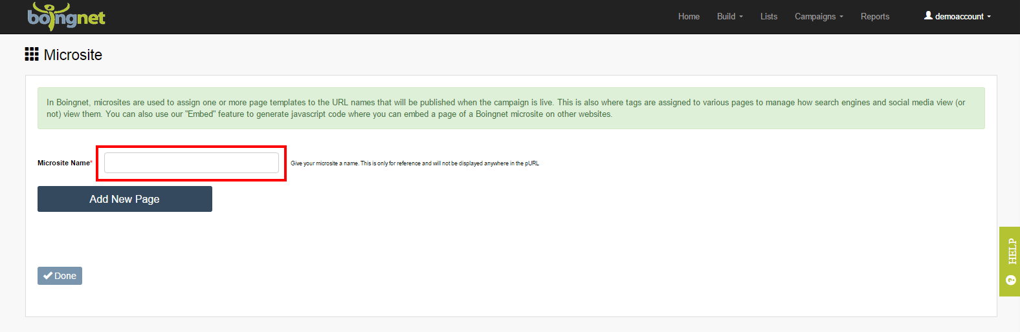The image size is (1020, 332).
Task: Expand the Build dropdown menu
Action: coord(729,17)
